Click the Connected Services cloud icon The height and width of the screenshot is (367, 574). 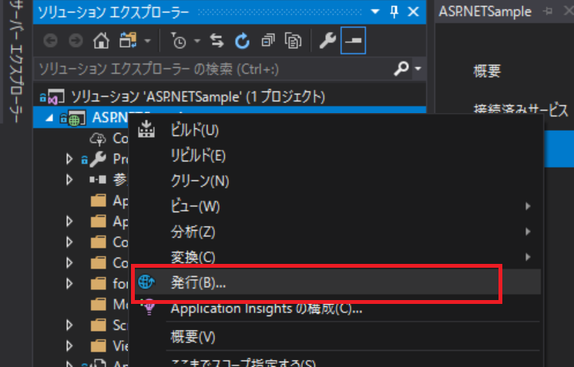pos(98,138)
